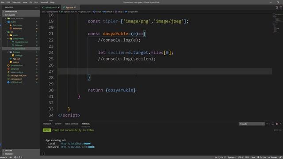Switch to the Output panel tab
Image resolution: width=283 pixels, height=159 pixels.
[58, 124]
